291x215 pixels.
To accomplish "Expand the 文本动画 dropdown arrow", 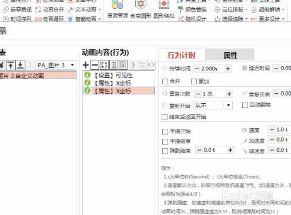I will 99,9.
